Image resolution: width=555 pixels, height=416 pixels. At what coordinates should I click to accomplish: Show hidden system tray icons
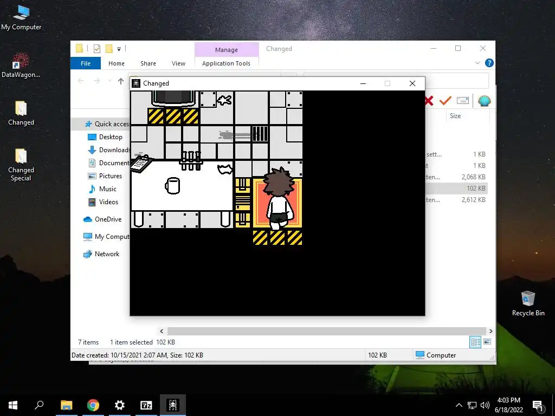pos(459,405)
